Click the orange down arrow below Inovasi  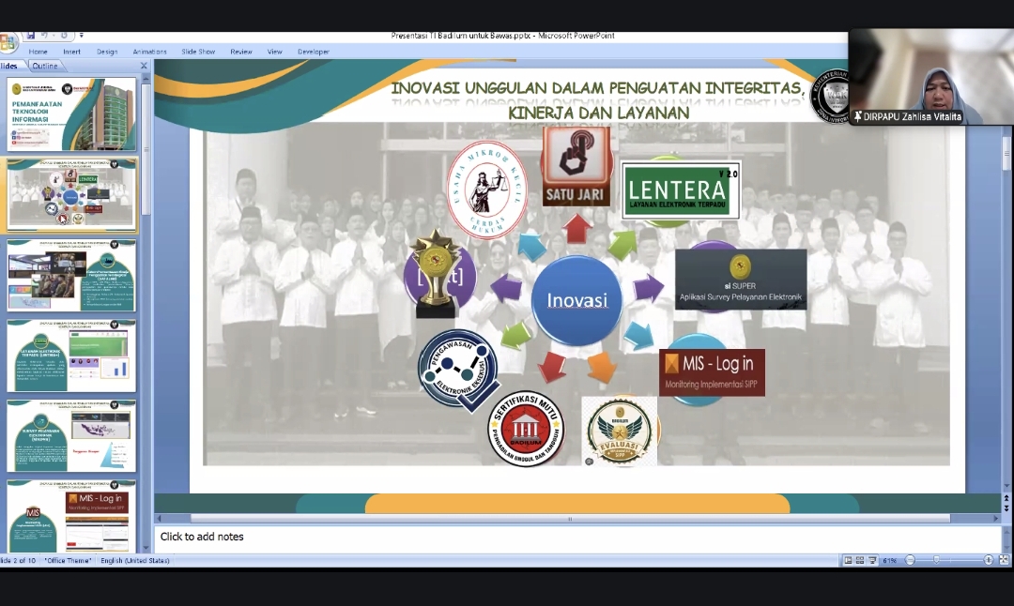point(602,368)
